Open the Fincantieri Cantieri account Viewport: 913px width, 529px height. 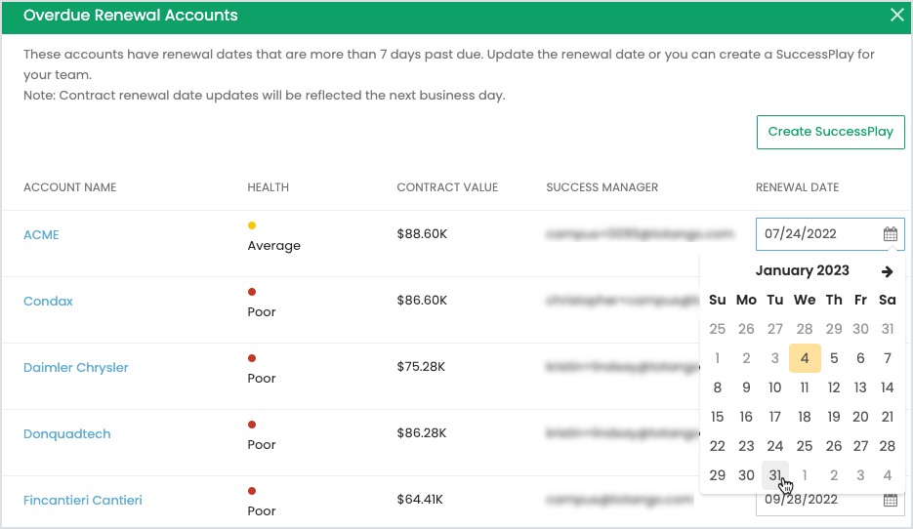[82, 501]
